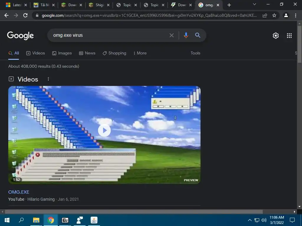Click the Google logo
This screenshot has width=302, height=226.
coord(20,36)
